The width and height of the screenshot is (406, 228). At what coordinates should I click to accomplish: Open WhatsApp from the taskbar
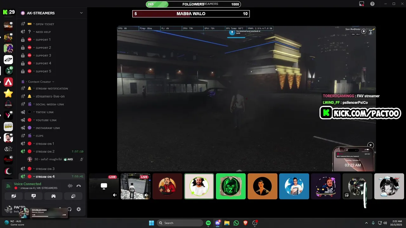[236, 223]
